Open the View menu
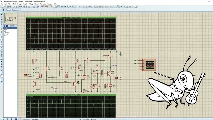The height and width of the screenshot is (120, 213). [x=10, y=4]
